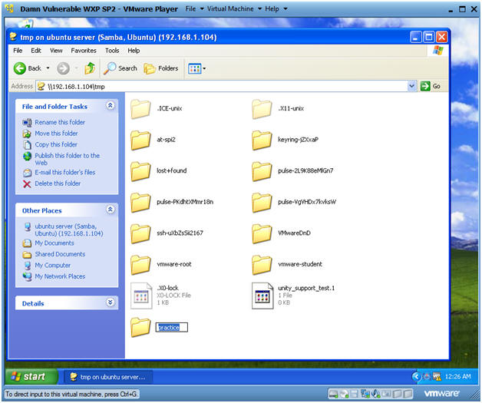Screen dimensions: 482x403
Task: Show hidden system tray icons arrow
Action: point(416,376)
